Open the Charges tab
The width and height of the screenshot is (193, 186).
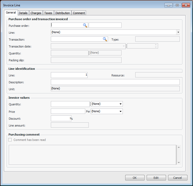pyautogui.click(x=36, y=13)
